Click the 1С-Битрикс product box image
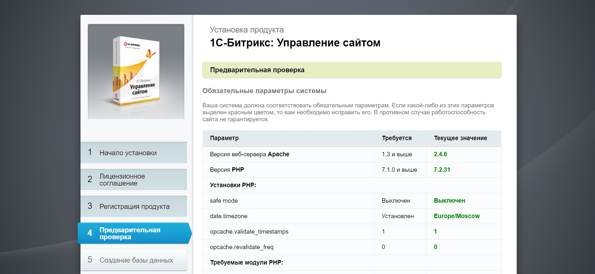The width and height of the screenshot is (595, 274). pyautogui.click(x=136, y=71)
